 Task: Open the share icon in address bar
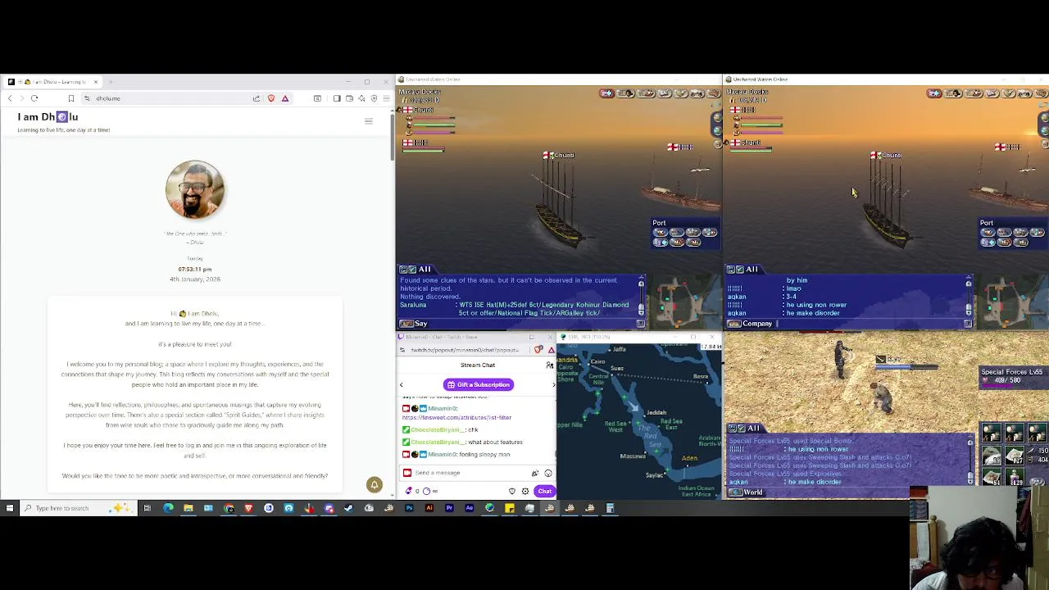257,98
